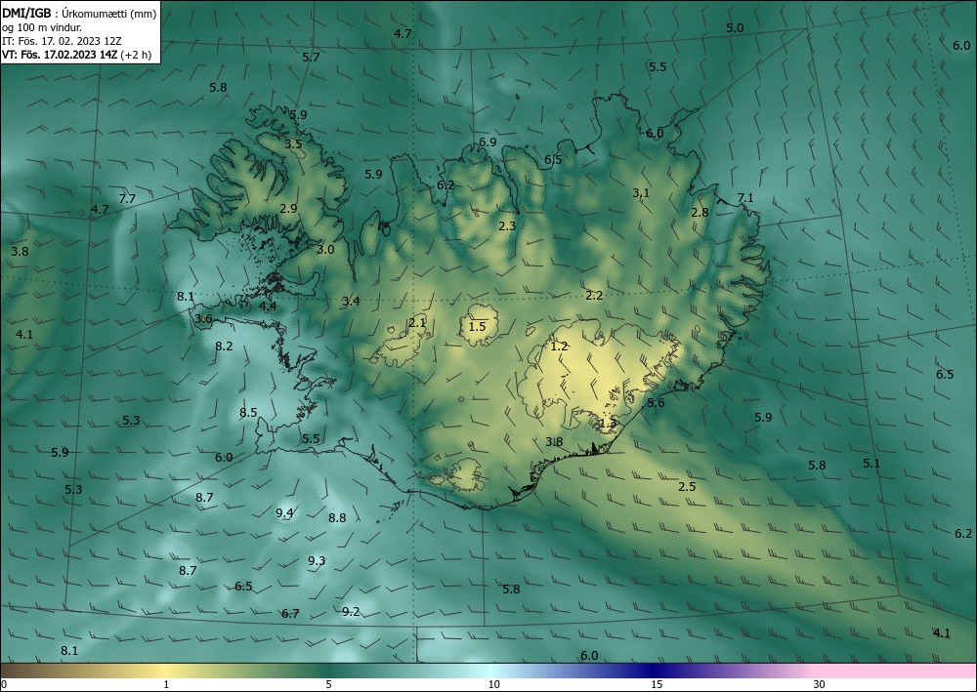Click the '30' label under the color scale
This screenshot has height=692, width=977.
pyautogui.click(x=819, y=684)
